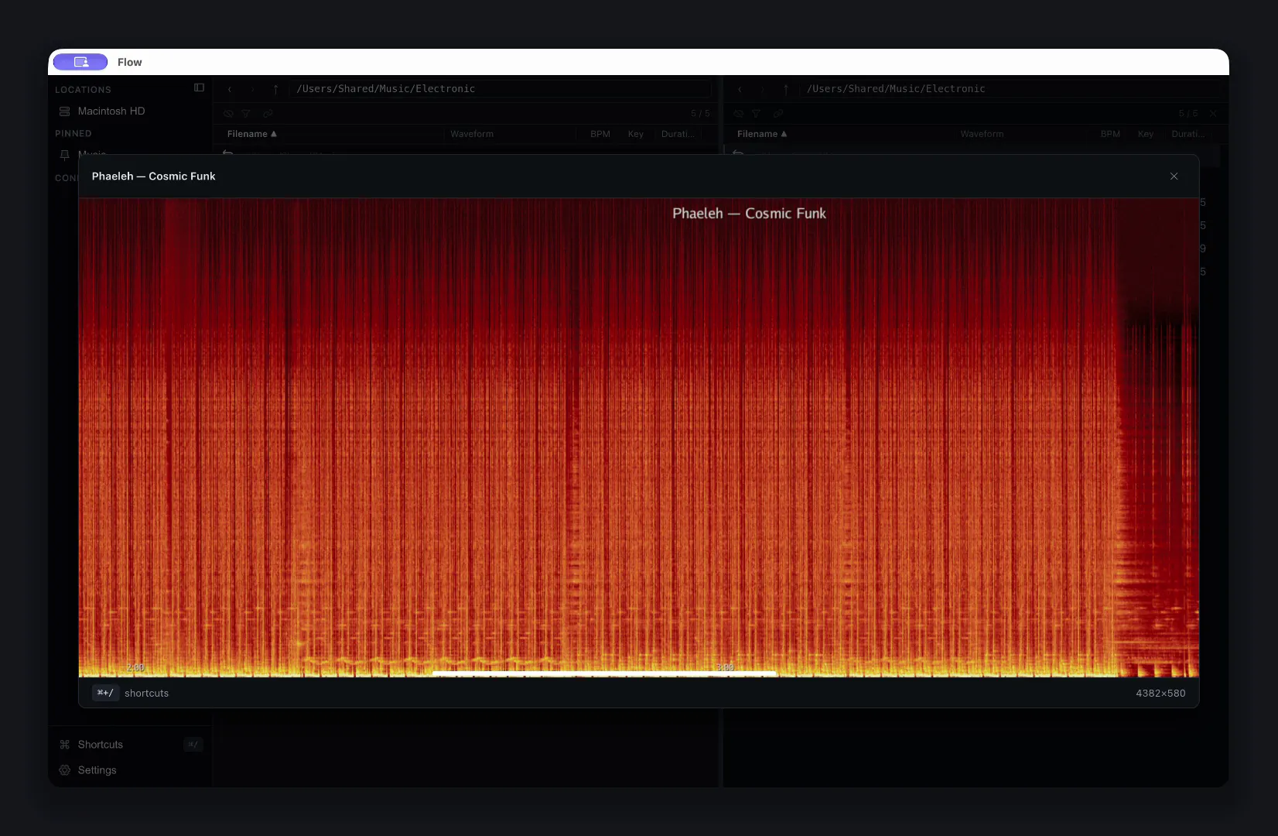Sort left pane by Waveform column
The height and width of the screenshot is (836, 1278).
pos(472,134)
